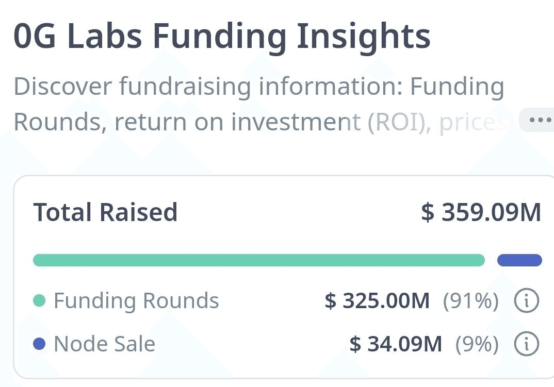Select the green funding rounds bar segment
This screenshot has height=387, width=554.
(x=258, y=260)
